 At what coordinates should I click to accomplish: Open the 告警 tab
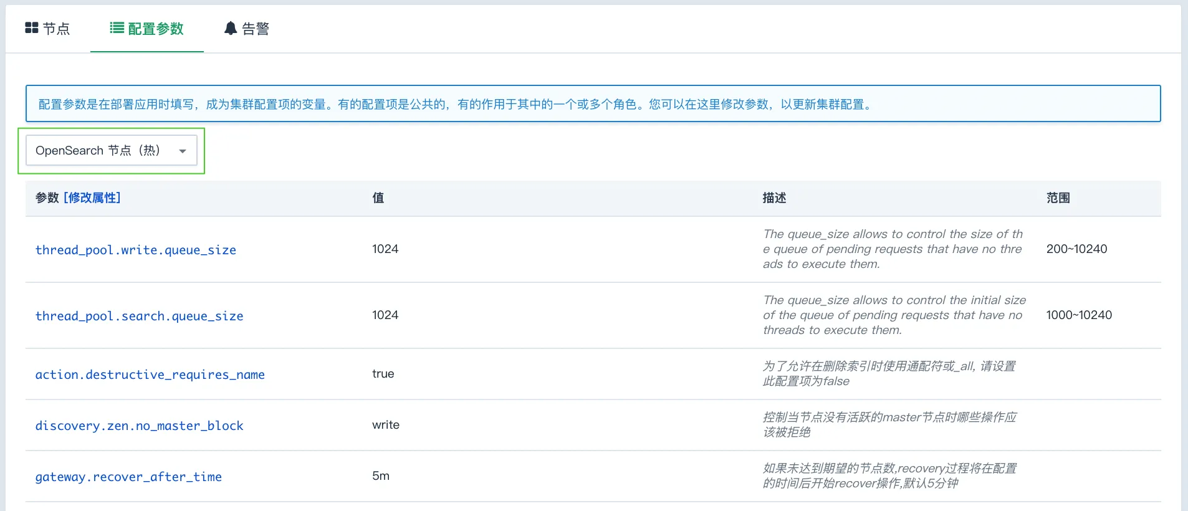pyautogui.click(x=247, y=29)
